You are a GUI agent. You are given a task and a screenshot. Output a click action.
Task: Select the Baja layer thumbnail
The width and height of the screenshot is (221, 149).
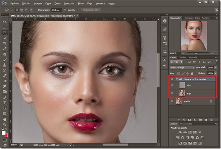click(x=182, y=93)
